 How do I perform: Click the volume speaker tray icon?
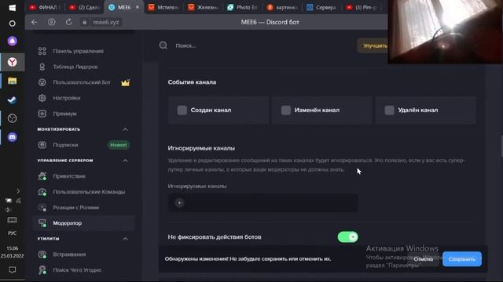tap(9, 210)
